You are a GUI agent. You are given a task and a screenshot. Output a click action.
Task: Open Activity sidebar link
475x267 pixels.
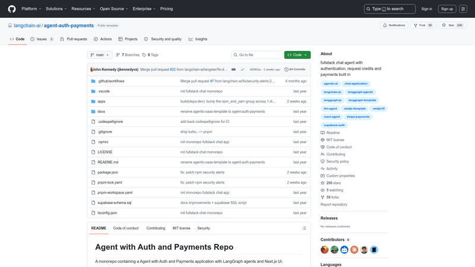[329, 169]
